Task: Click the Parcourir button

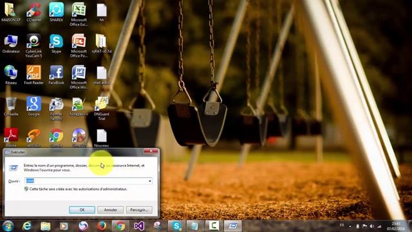Action: [x=139, y=209]
